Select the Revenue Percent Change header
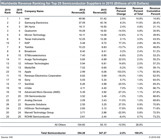Viewport: 161px width, 139px height. (x=121, y=11)
